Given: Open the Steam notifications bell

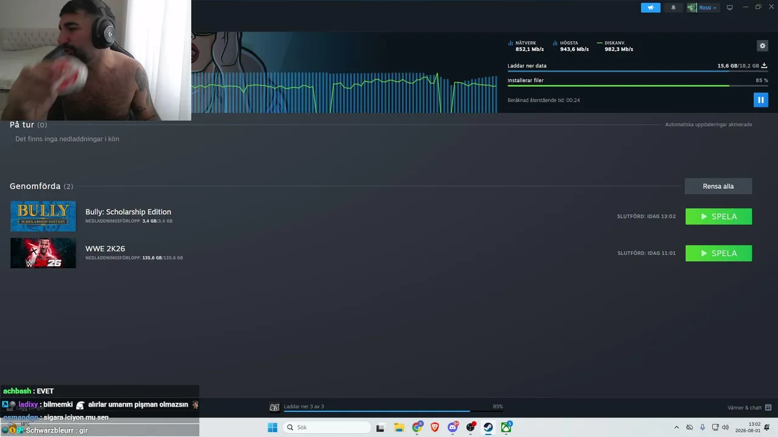Looking at the screenshot, I should (673, 8).
